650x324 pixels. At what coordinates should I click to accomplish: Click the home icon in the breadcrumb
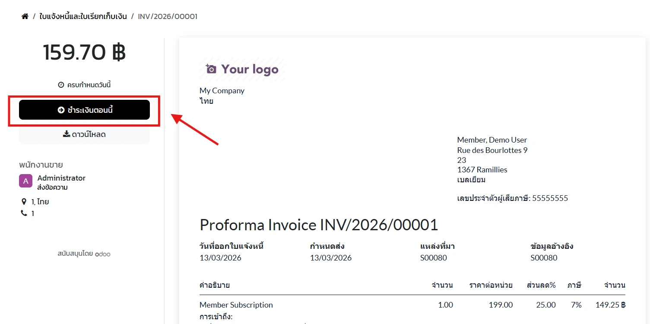pos(25,16)
